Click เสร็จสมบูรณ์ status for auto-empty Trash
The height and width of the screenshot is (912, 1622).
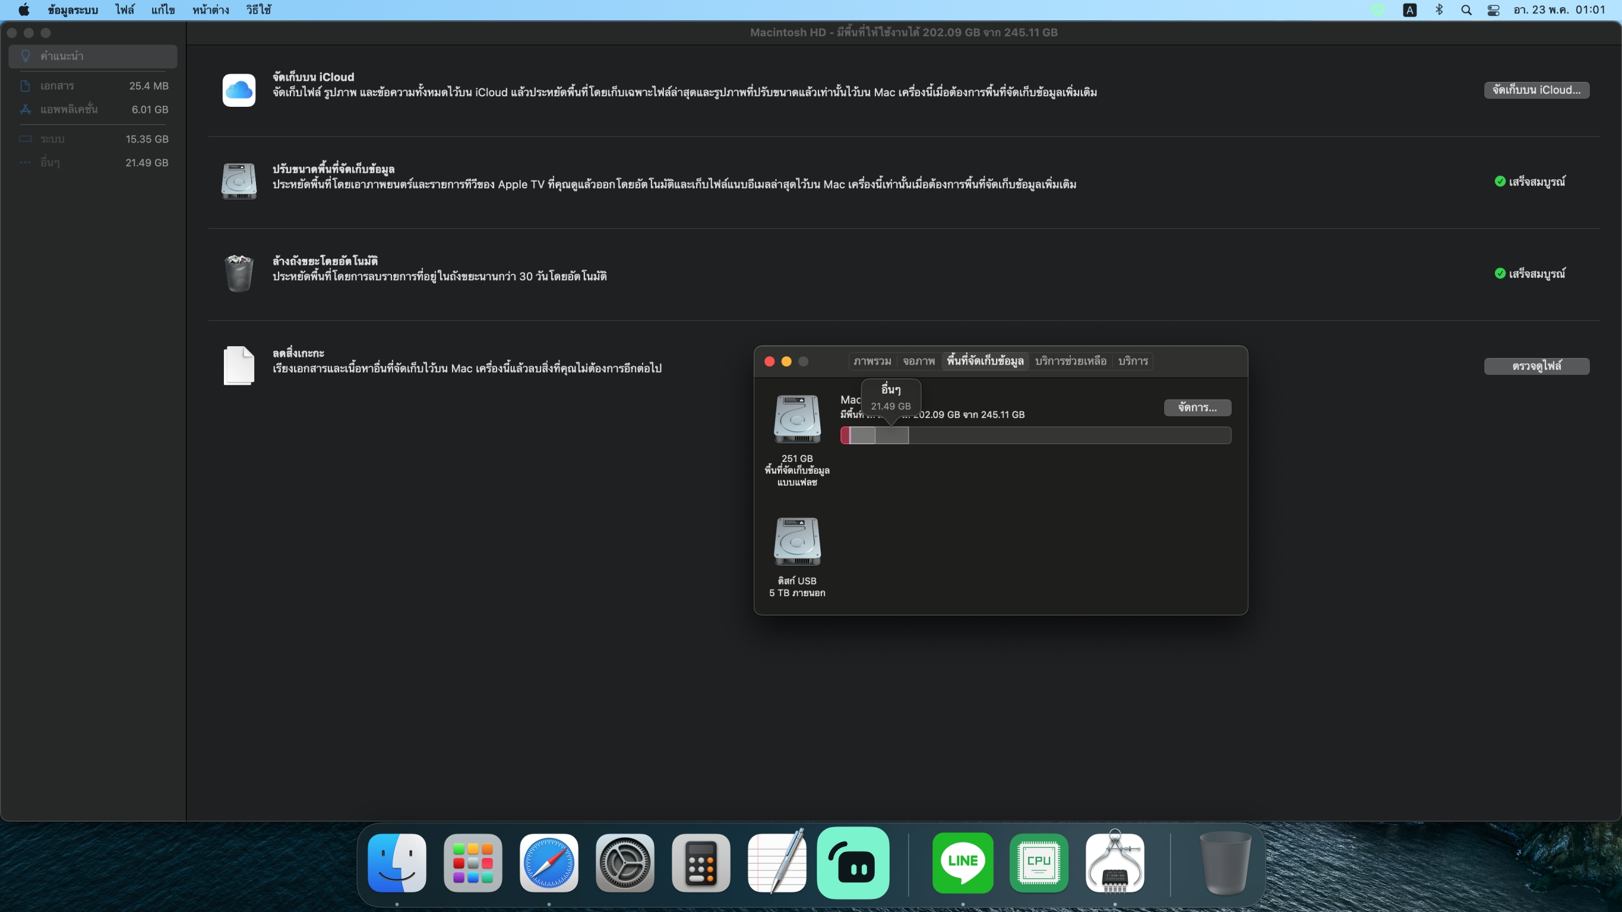coord(1529,274)
